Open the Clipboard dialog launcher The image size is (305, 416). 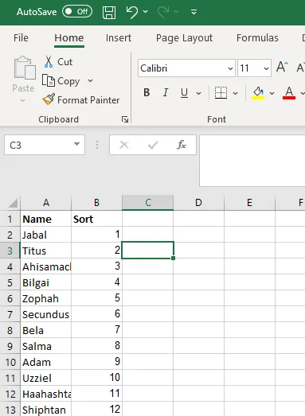(125, 119)
